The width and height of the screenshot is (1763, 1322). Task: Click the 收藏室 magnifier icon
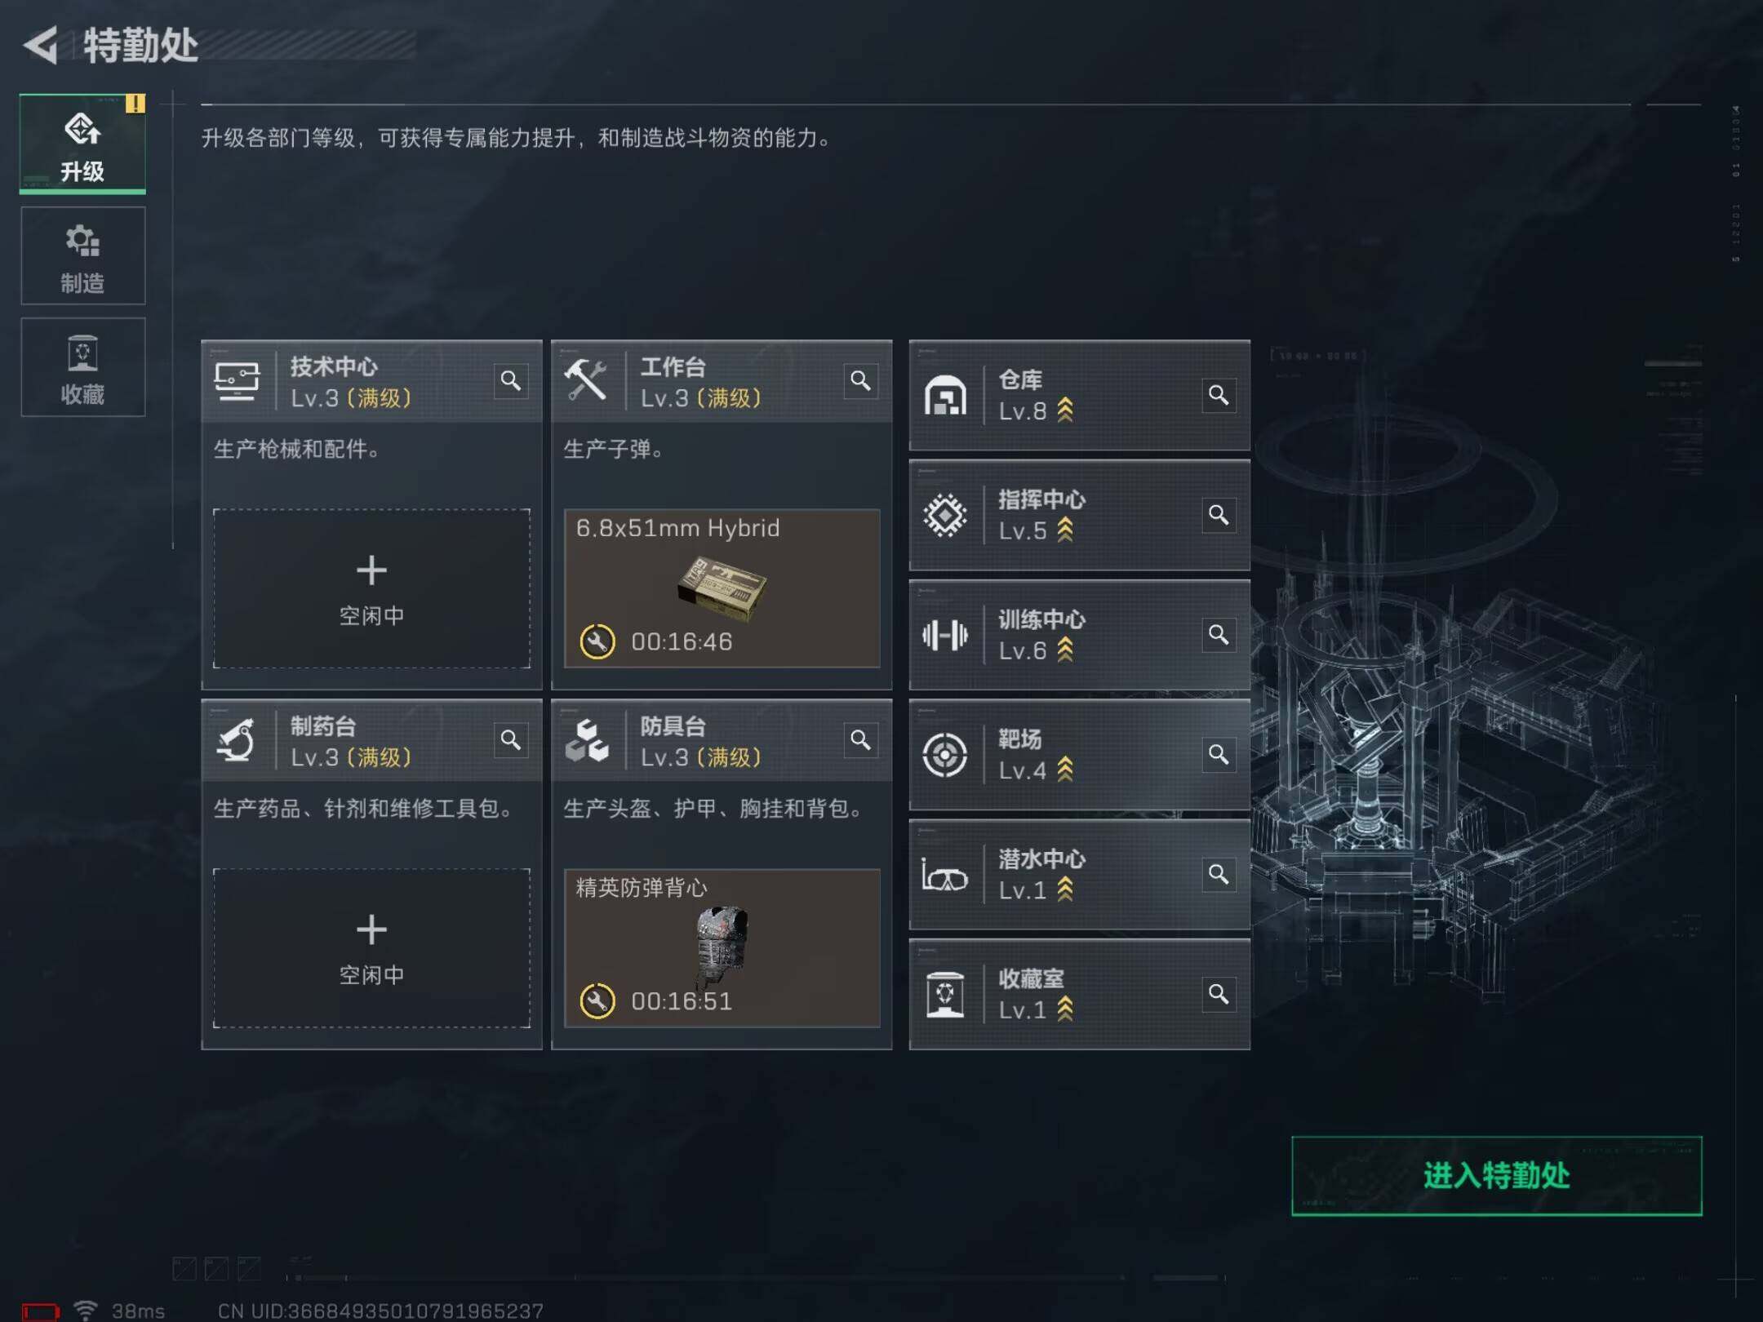(1219, 994)
